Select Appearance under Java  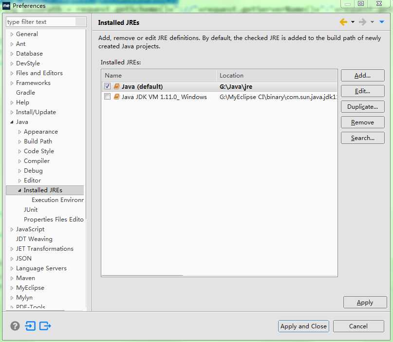pyautogui.click(x=41, y=132)
